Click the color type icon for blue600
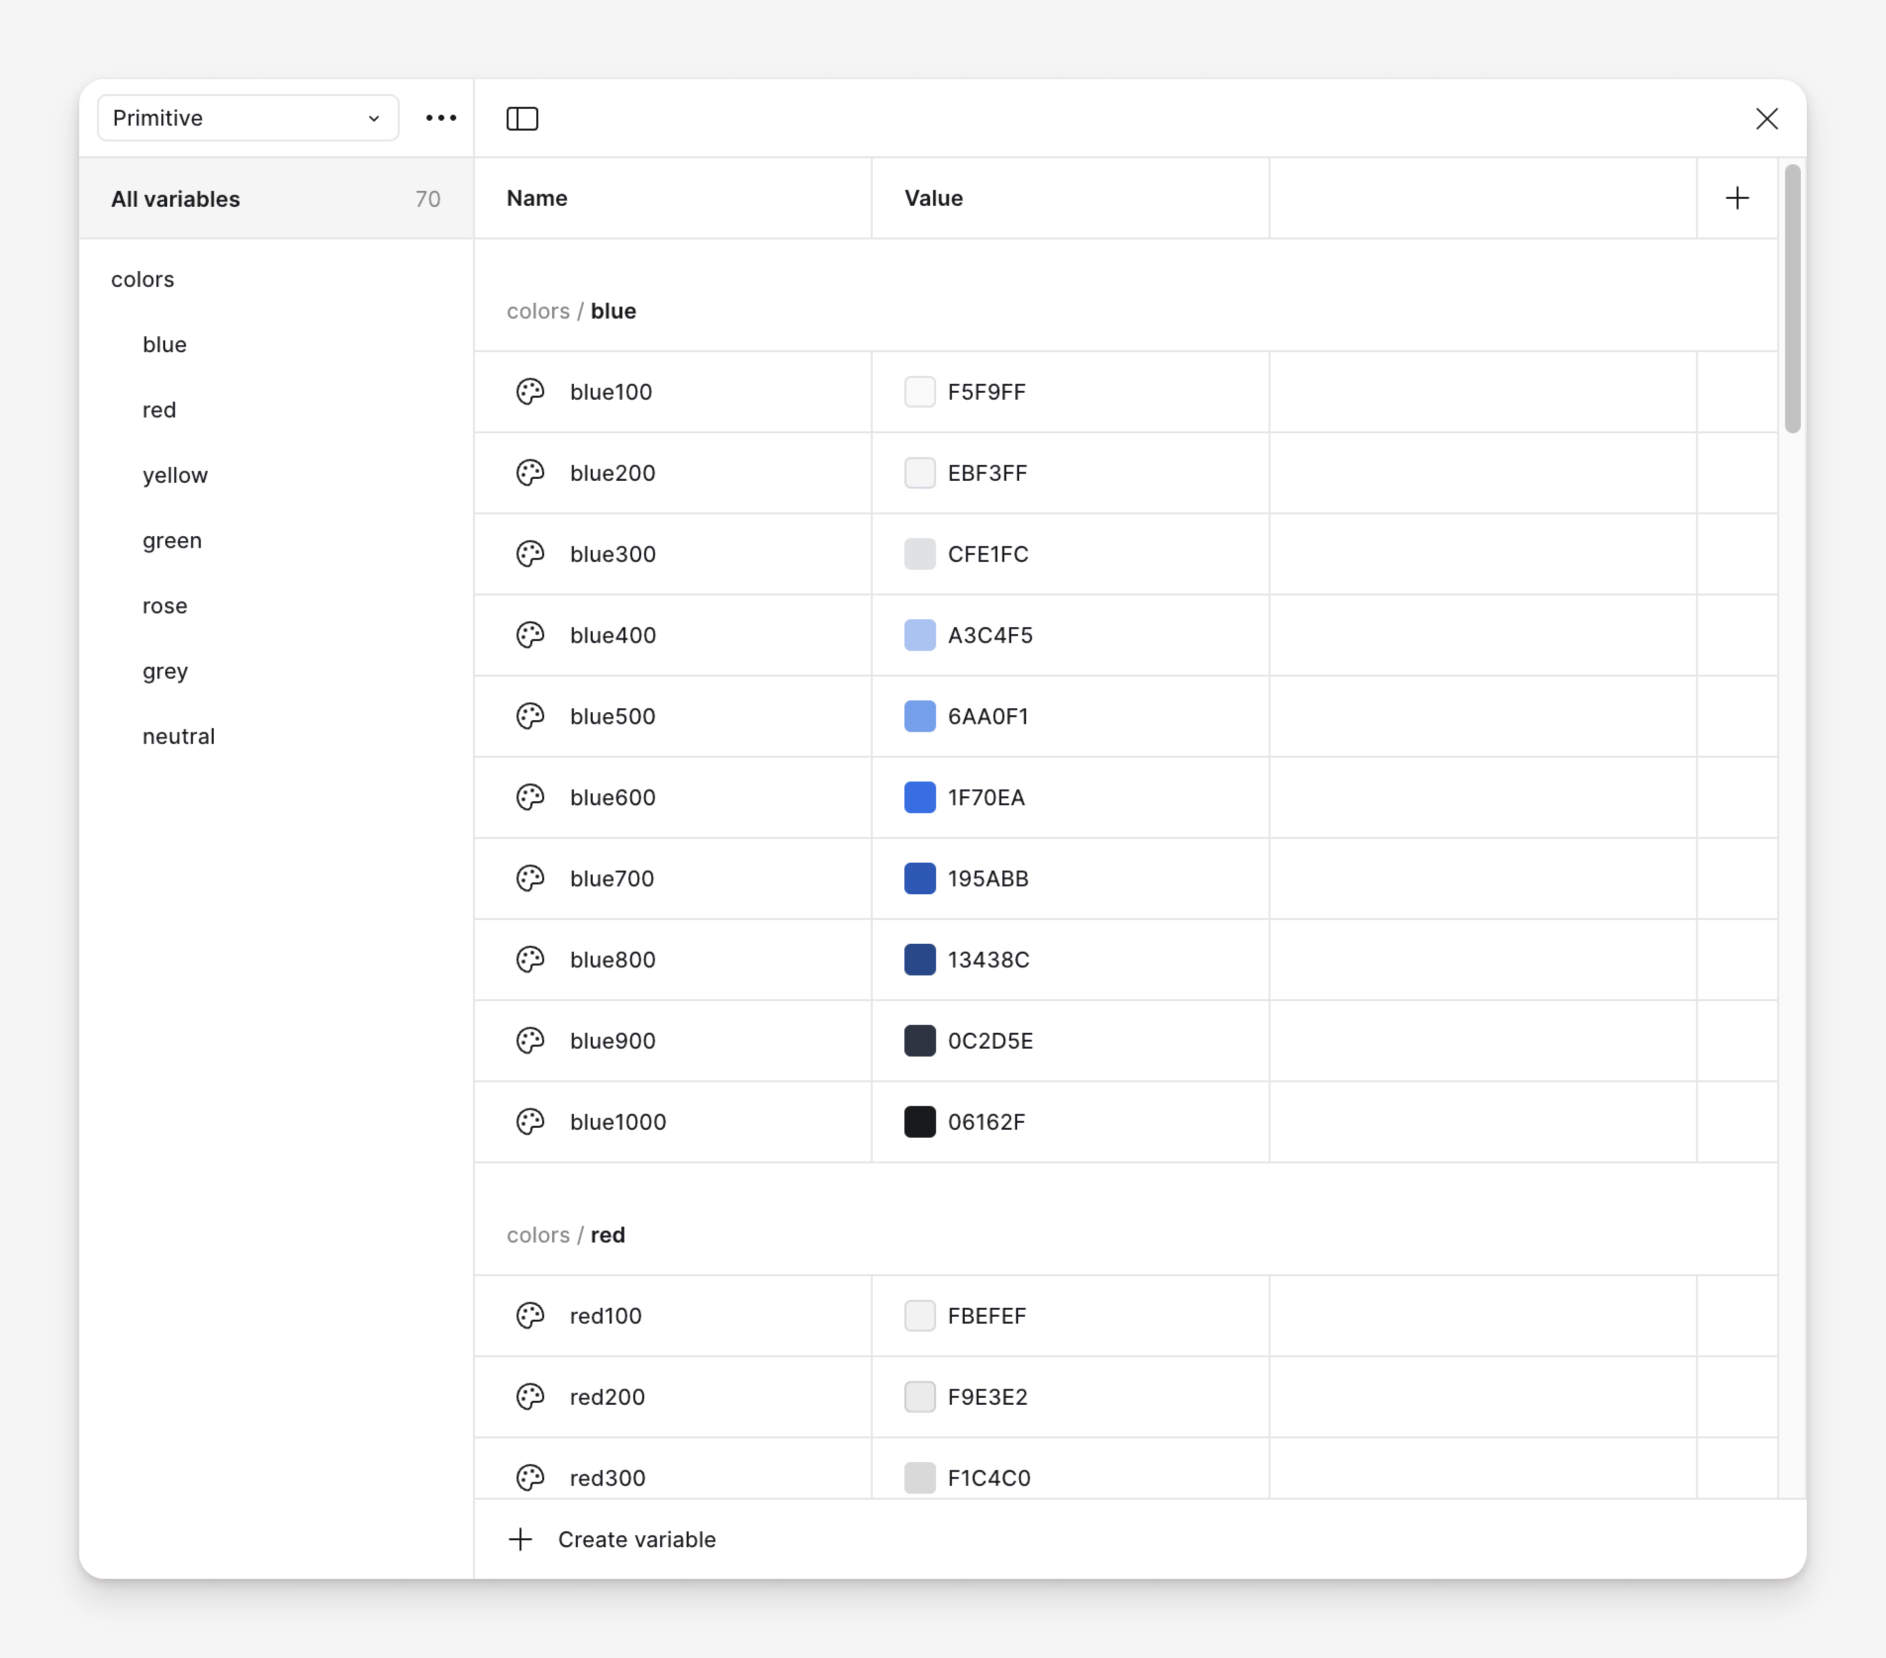The height and width of the screenshot is (1658, 1886). point(530,797)
